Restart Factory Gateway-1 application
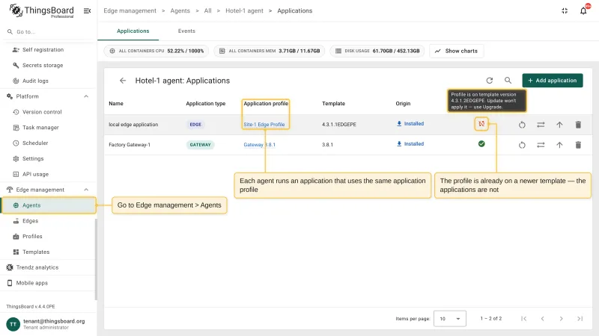 [522, 145]
